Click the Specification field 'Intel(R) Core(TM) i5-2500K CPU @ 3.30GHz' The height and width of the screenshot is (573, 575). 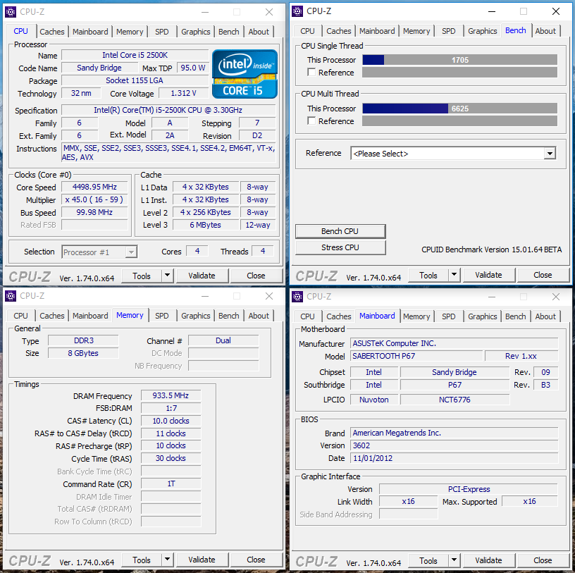pyautogui.click(x=168, y=110)
